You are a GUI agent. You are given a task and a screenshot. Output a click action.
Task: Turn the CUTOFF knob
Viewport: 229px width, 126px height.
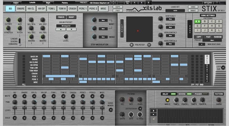click(x=8, y=20)
